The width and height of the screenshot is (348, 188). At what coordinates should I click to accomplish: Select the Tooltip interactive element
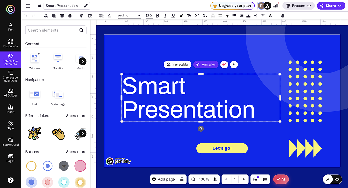click(58, 61)
